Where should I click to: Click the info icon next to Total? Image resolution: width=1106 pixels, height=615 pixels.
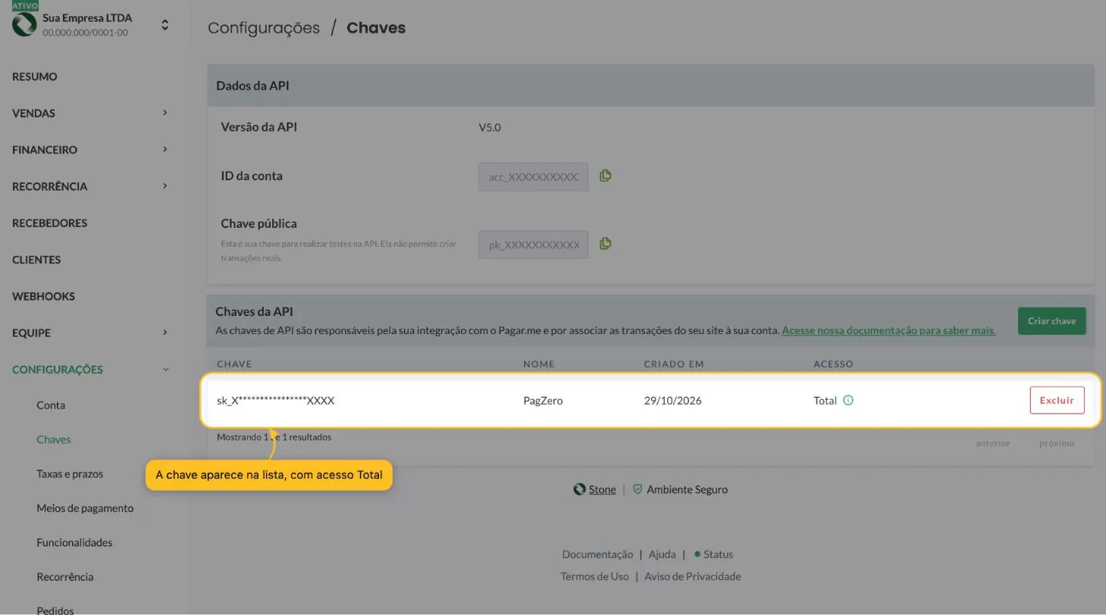click(x=848, y=401)
